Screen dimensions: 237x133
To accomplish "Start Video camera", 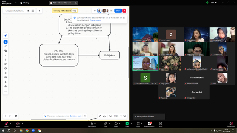I will point(18,125).
